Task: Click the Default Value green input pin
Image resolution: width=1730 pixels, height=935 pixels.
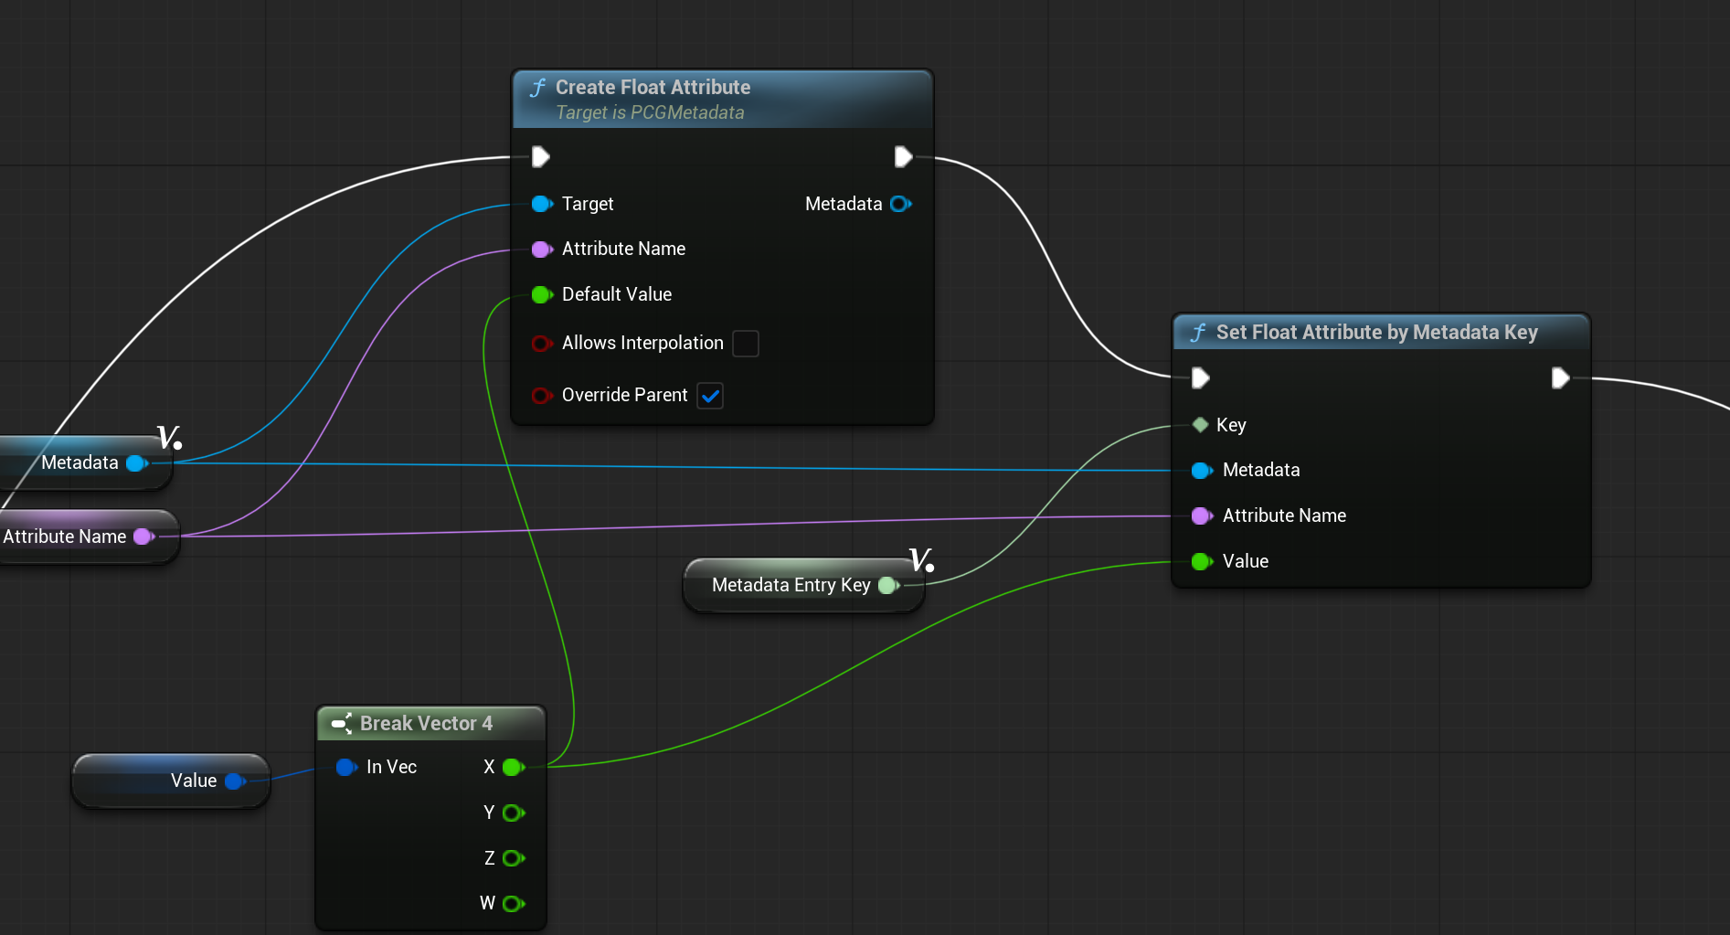Action: (x=541, y=294)
